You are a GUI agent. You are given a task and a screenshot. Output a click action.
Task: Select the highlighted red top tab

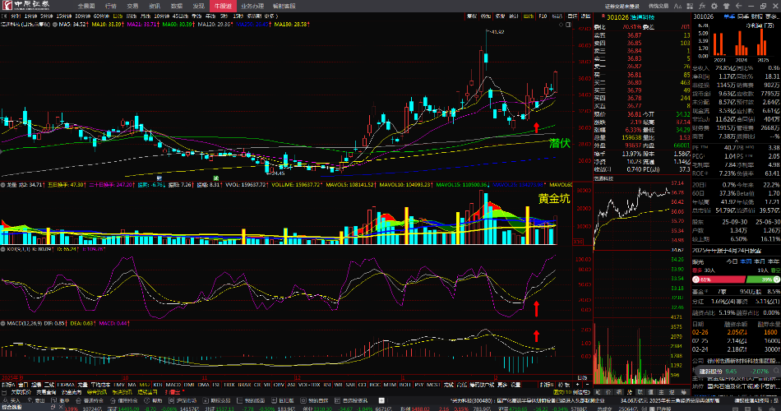point(223,6)
